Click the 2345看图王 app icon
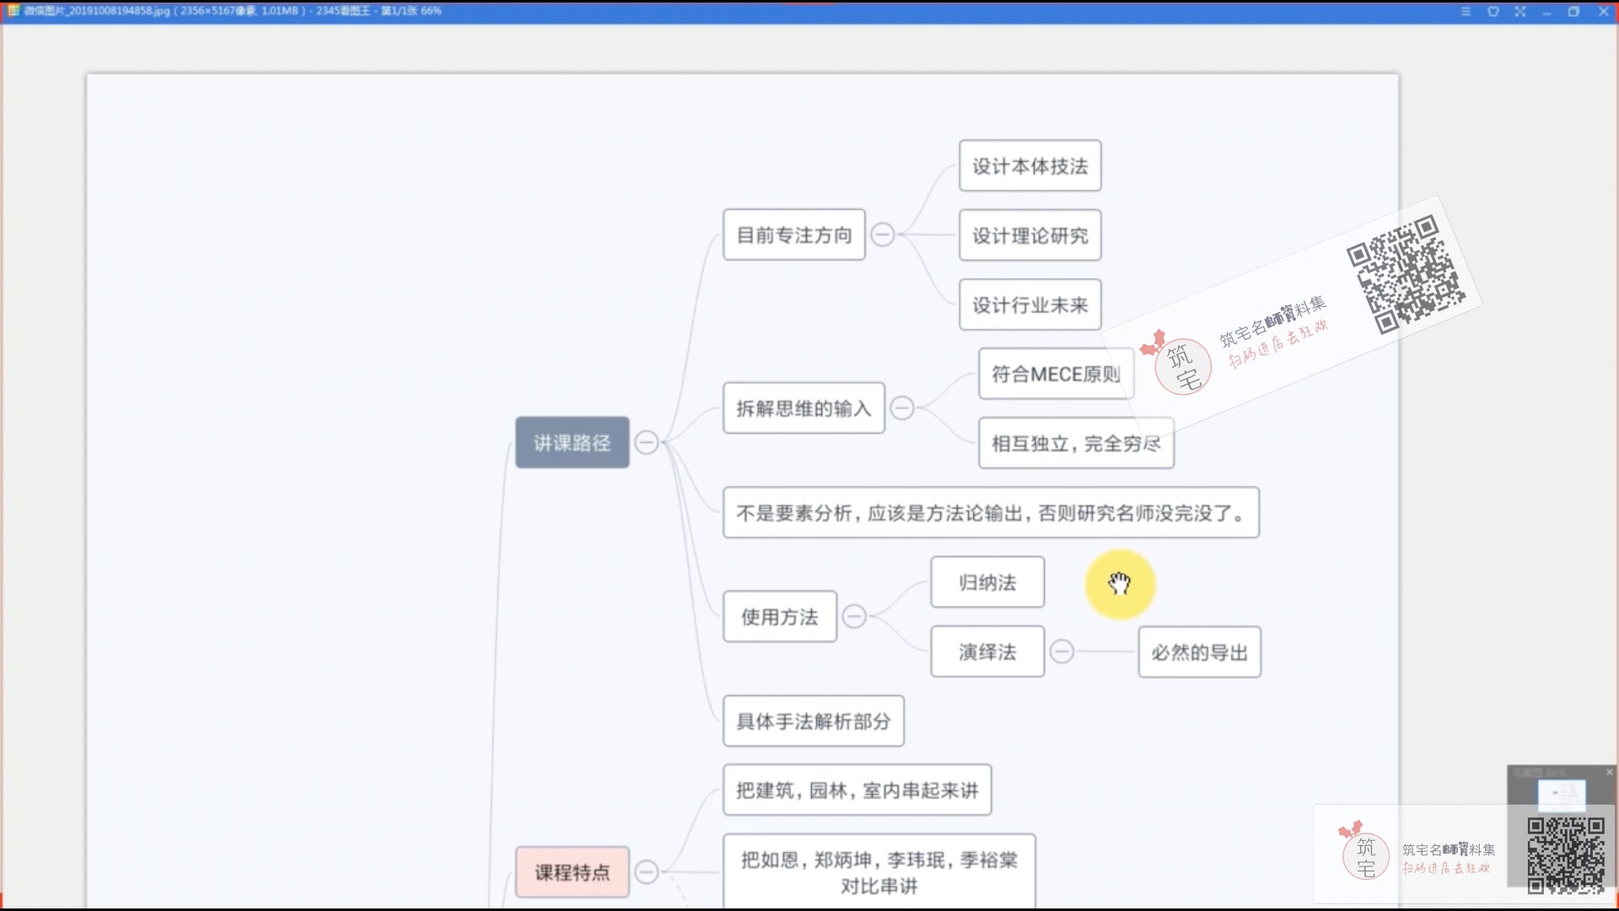This screenshot has height=911, width=1619. click(13, 10)
